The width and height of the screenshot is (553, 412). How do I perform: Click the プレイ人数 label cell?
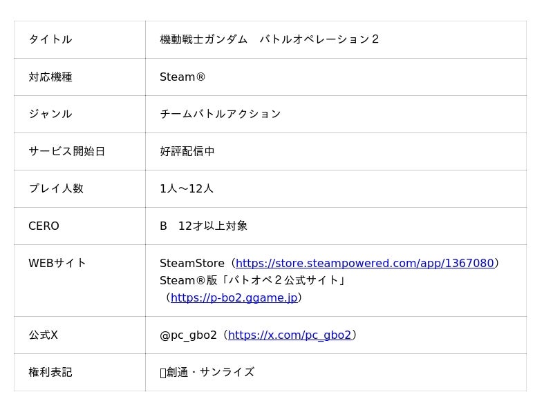[56, 188]
